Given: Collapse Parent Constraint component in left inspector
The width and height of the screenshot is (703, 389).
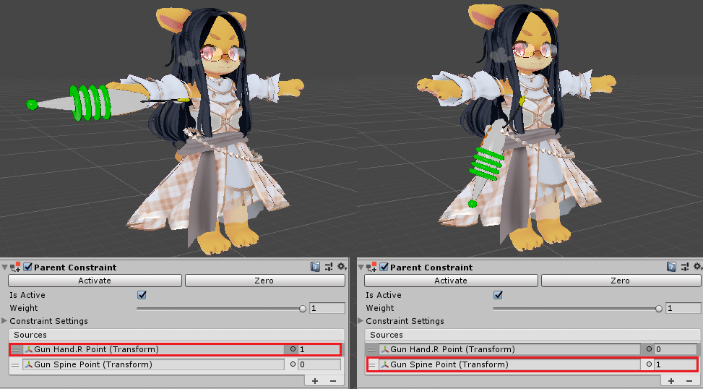Looking at the screenshot, I should [x=4, y=268].
